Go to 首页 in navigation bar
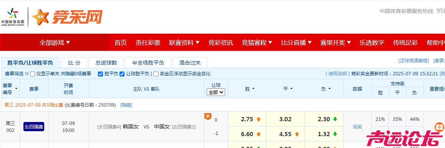The image size is (445, 148). click(121, 43)
